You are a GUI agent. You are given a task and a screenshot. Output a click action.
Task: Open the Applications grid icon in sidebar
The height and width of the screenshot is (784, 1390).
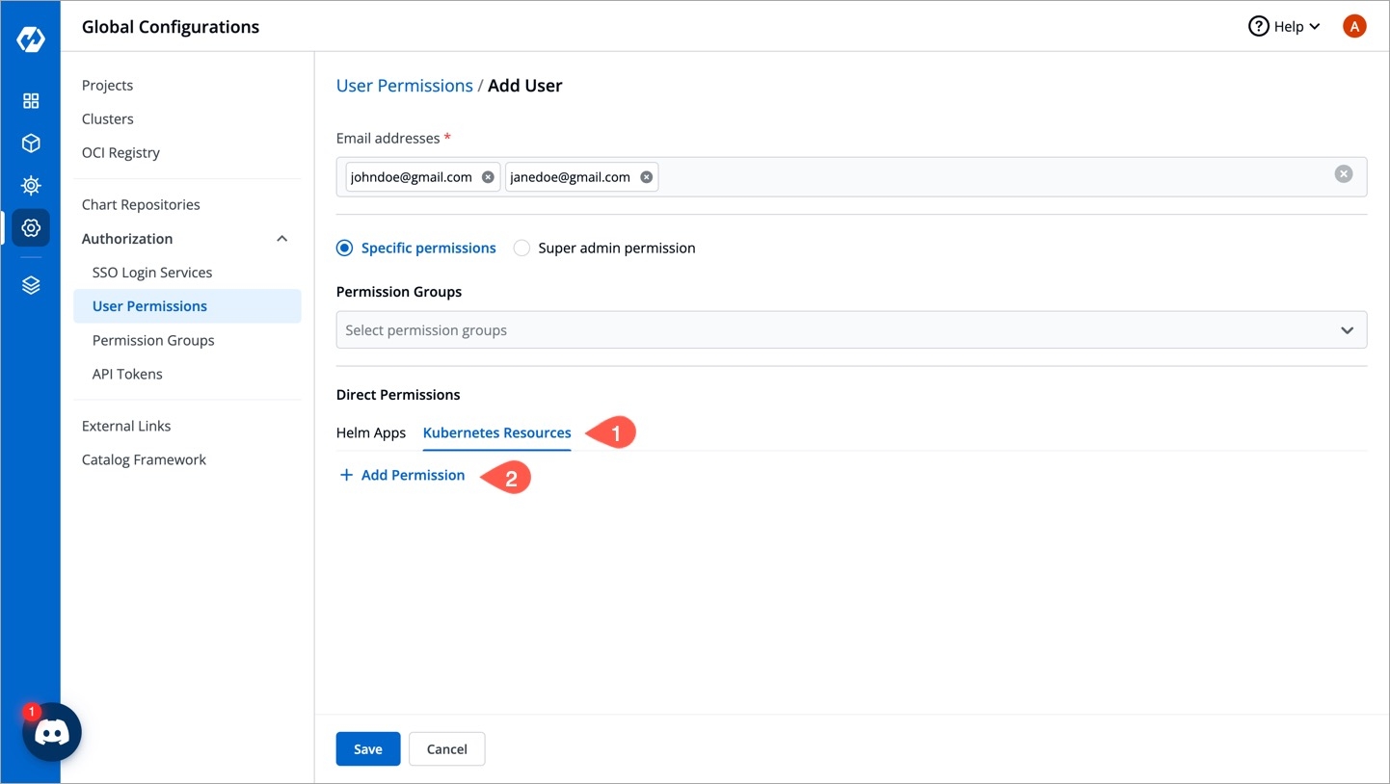31,101
